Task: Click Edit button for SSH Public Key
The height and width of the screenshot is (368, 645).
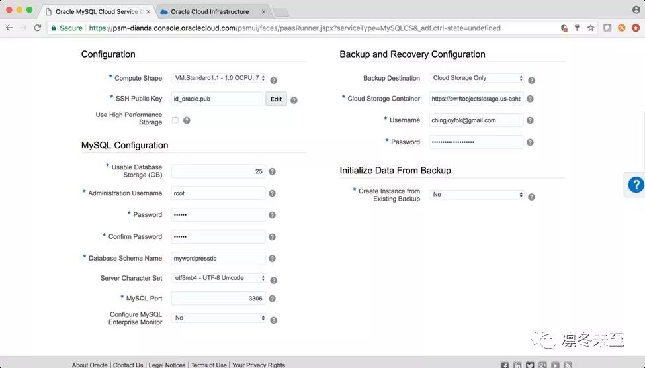Action: (x=276, y=99)
